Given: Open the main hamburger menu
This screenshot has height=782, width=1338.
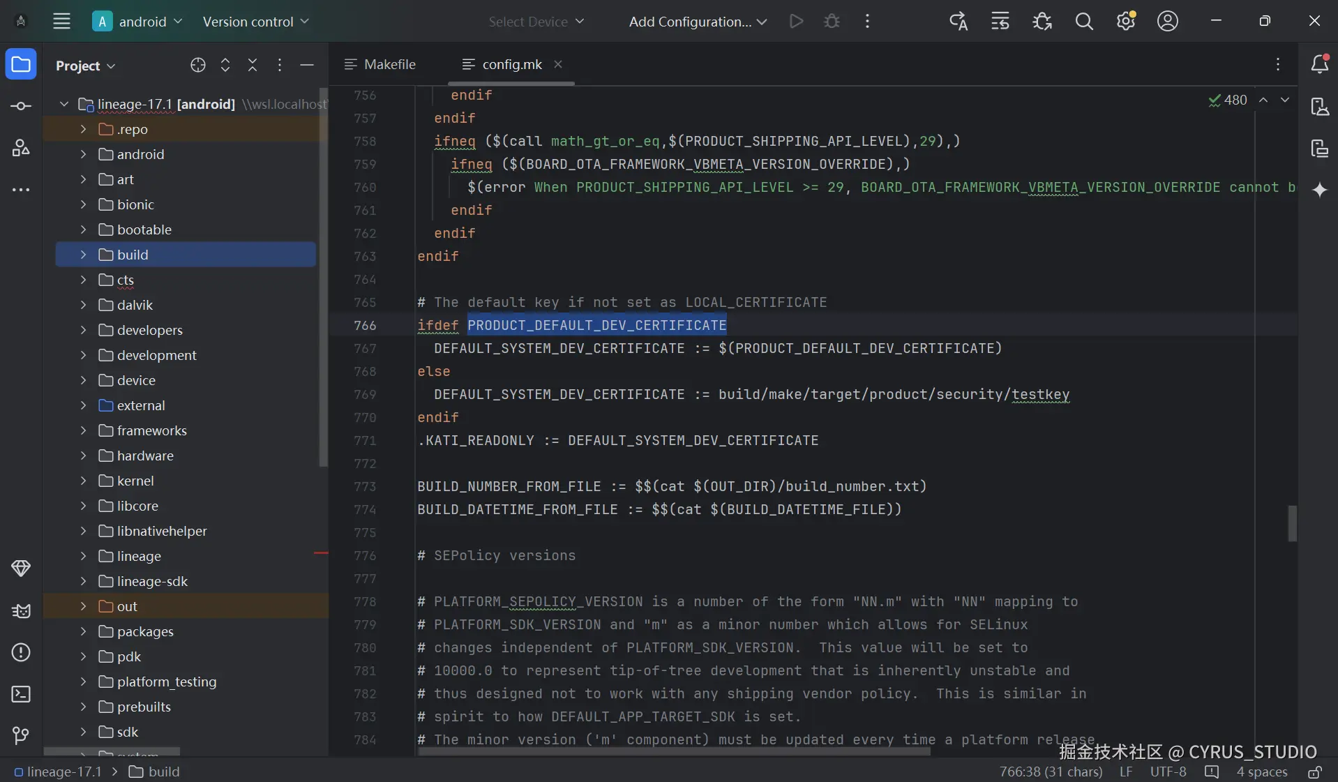Looking at the screenshot, I should (61, 22).
